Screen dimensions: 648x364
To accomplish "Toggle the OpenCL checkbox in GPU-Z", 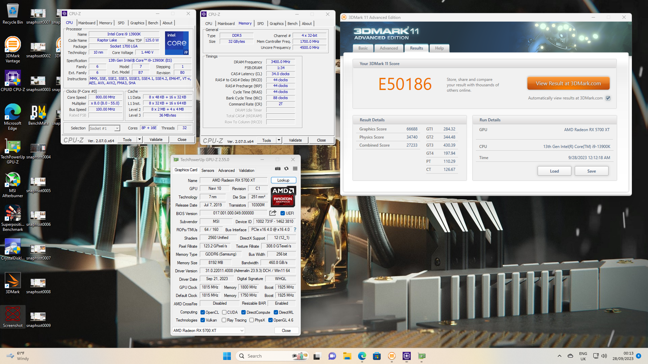I will 202,312.
